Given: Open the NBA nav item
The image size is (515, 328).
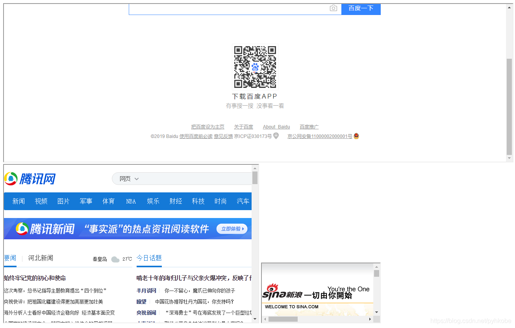Looking at the screenshot, I should coord(131,201).
